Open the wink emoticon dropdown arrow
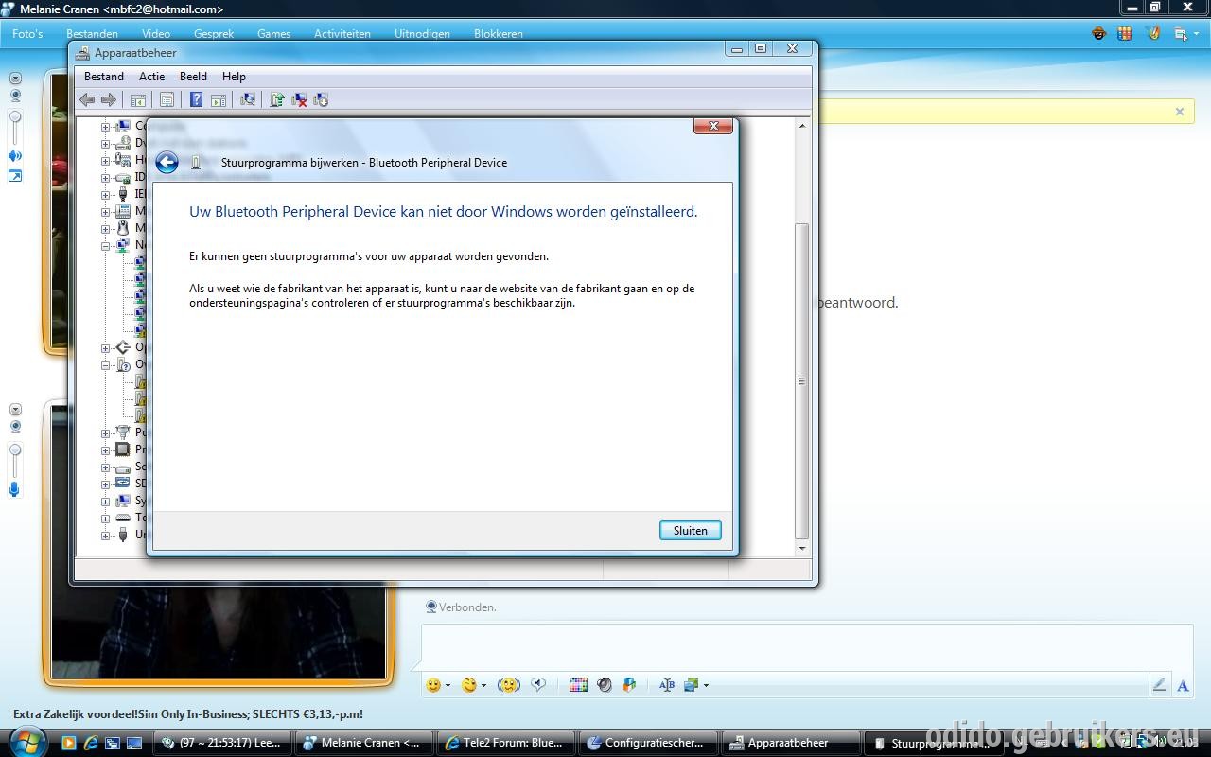The height and width of the screenshot is (757, 1211). (x=483, y=685)
